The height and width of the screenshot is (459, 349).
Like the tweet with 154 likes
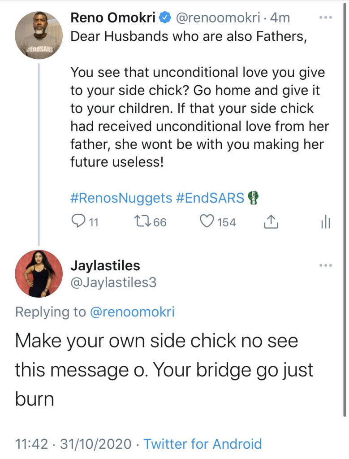coord(207,221)
